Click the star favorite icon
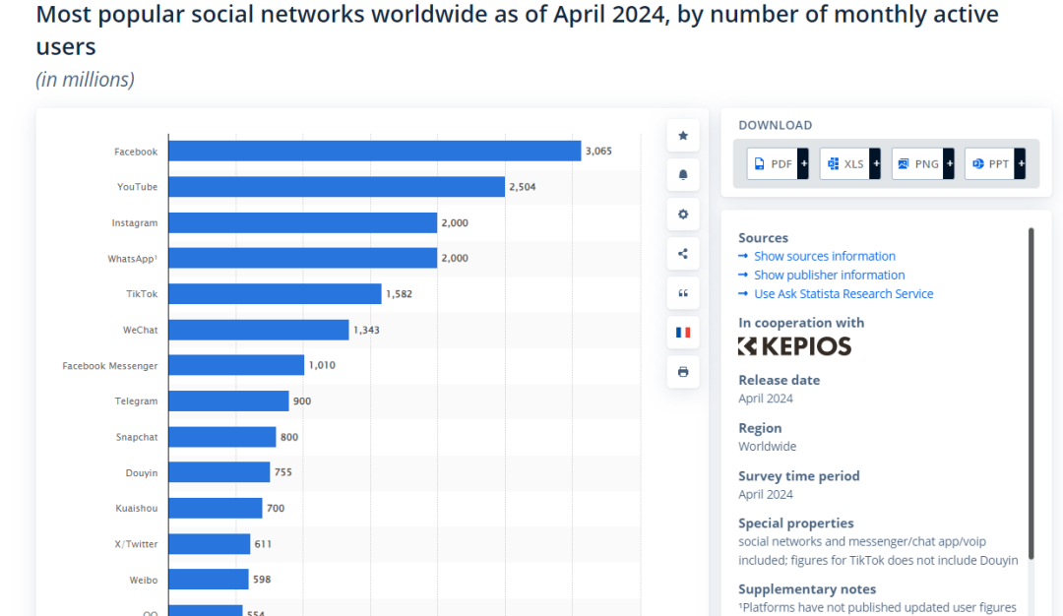The image size is (1063, 616). 683,136
